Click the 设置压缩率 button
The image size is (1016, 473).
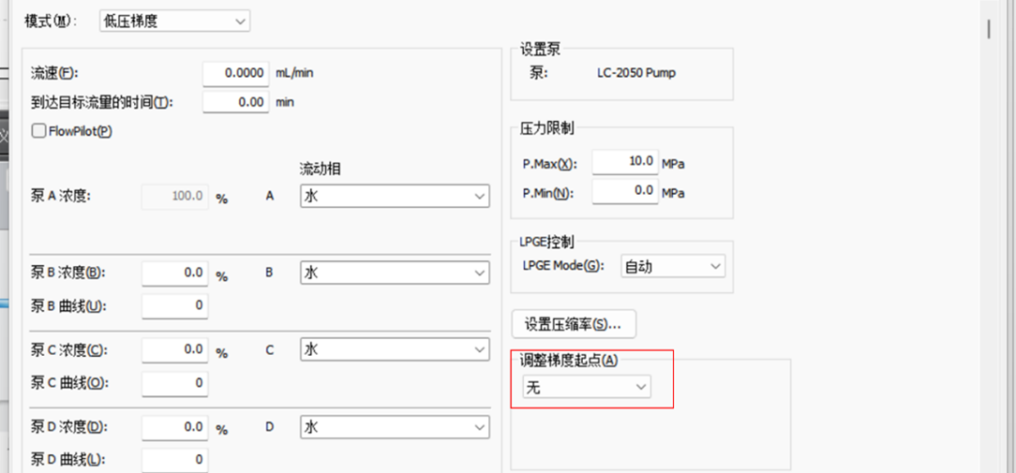pos(574,324)
